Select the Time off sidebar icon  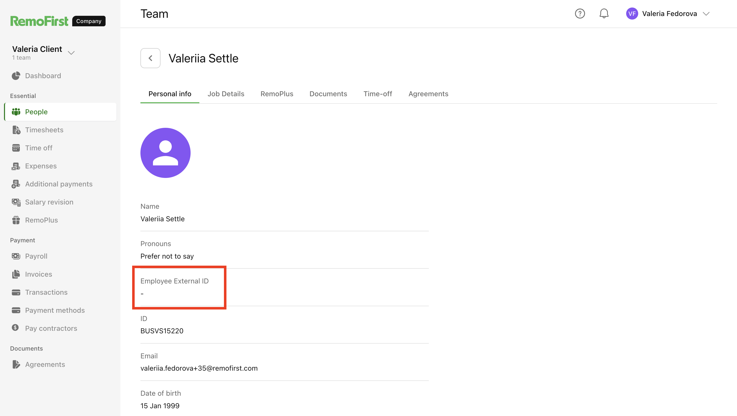coord(16,148)
